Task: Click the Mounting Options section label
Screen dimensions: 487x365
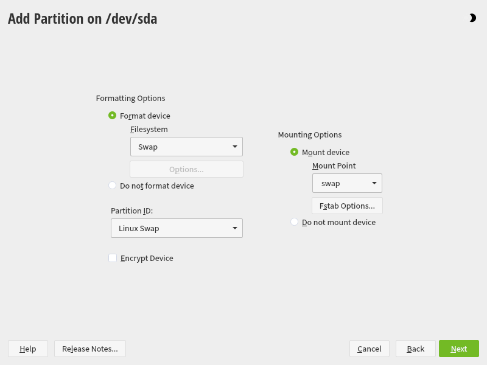Action: (310, 134)
